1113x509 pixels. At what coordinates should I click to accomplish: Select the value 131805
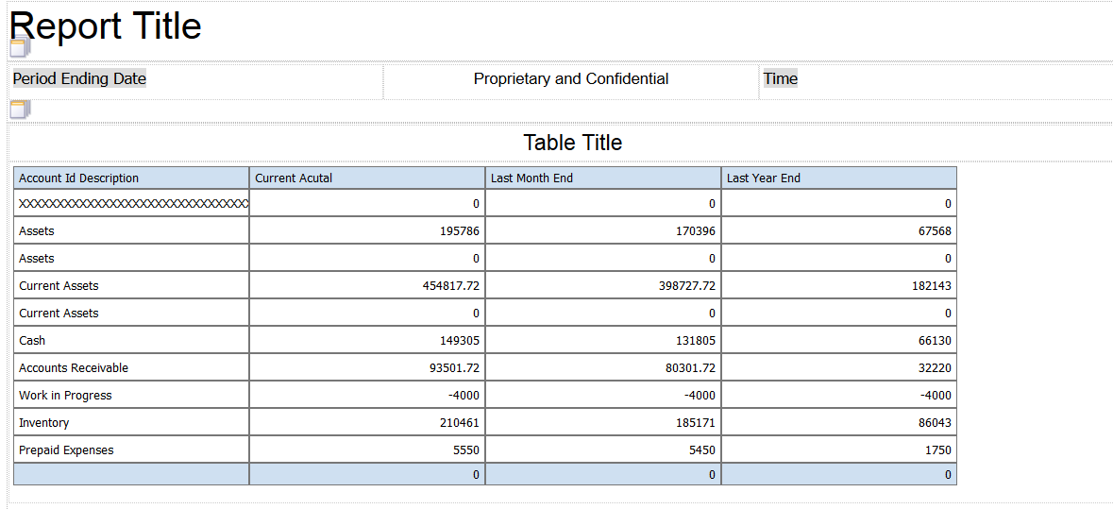696,341
